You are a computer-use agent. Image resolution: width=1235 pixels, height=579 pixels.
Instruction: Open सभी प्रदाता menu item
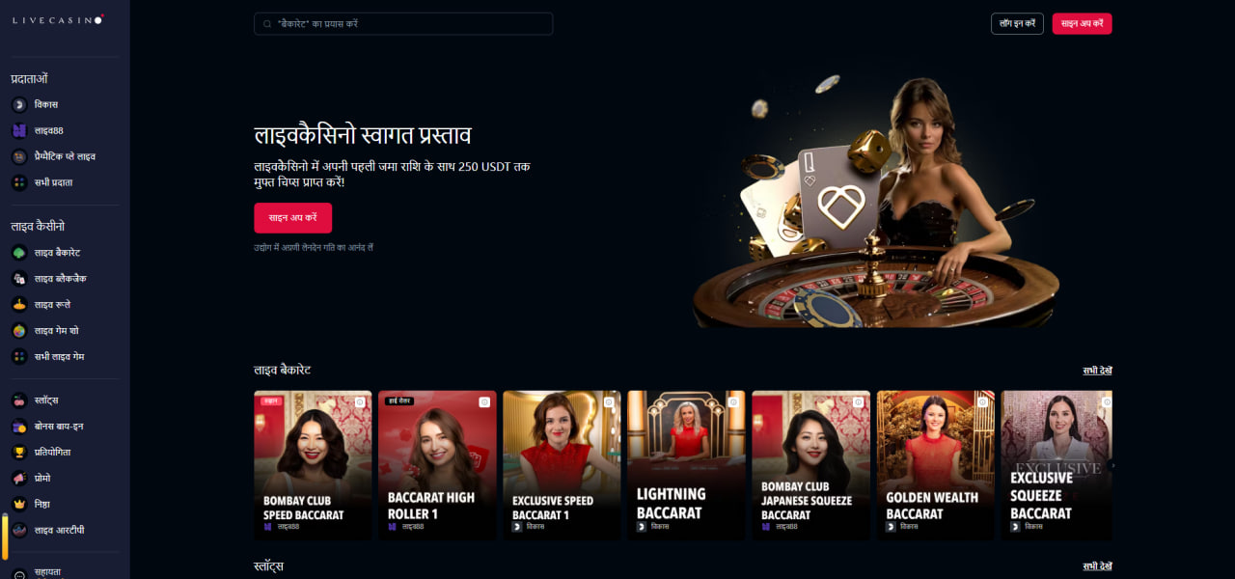coord(53,182)
